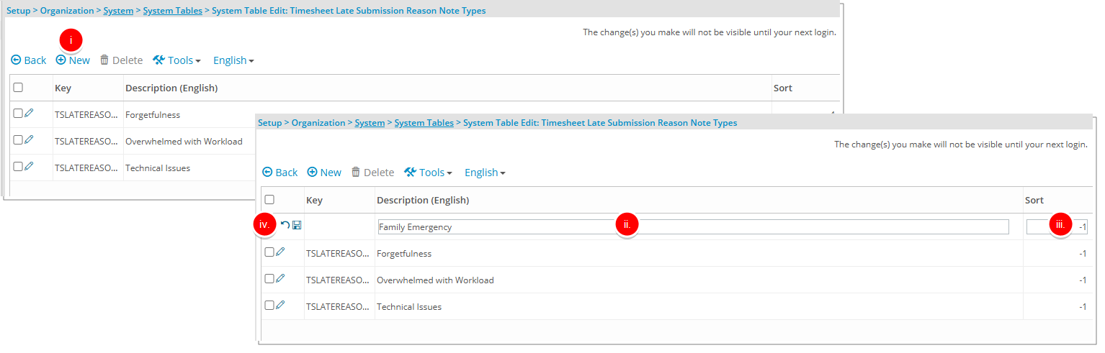Click Sort column header in front window
The image size is (1105, 353).
1034,200
